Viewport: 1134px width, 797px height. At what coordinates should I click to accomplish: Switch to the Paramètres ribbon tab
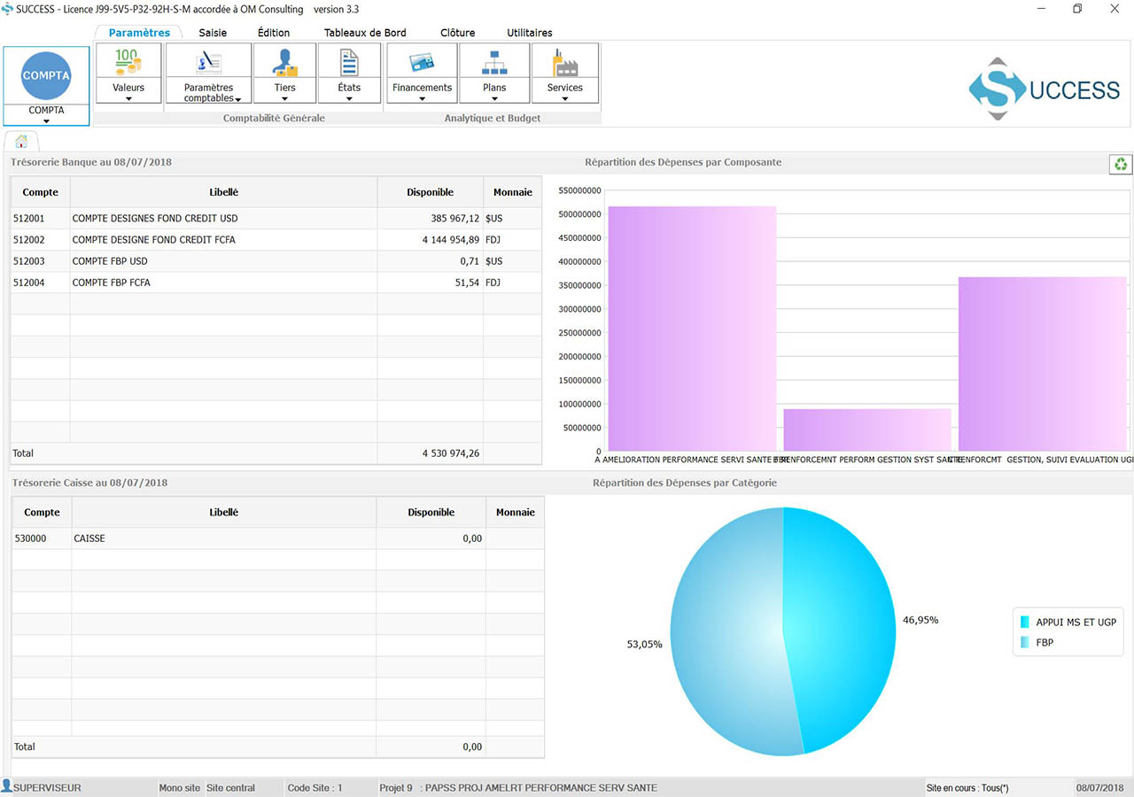pyautogui.click(x=139, y=33)
